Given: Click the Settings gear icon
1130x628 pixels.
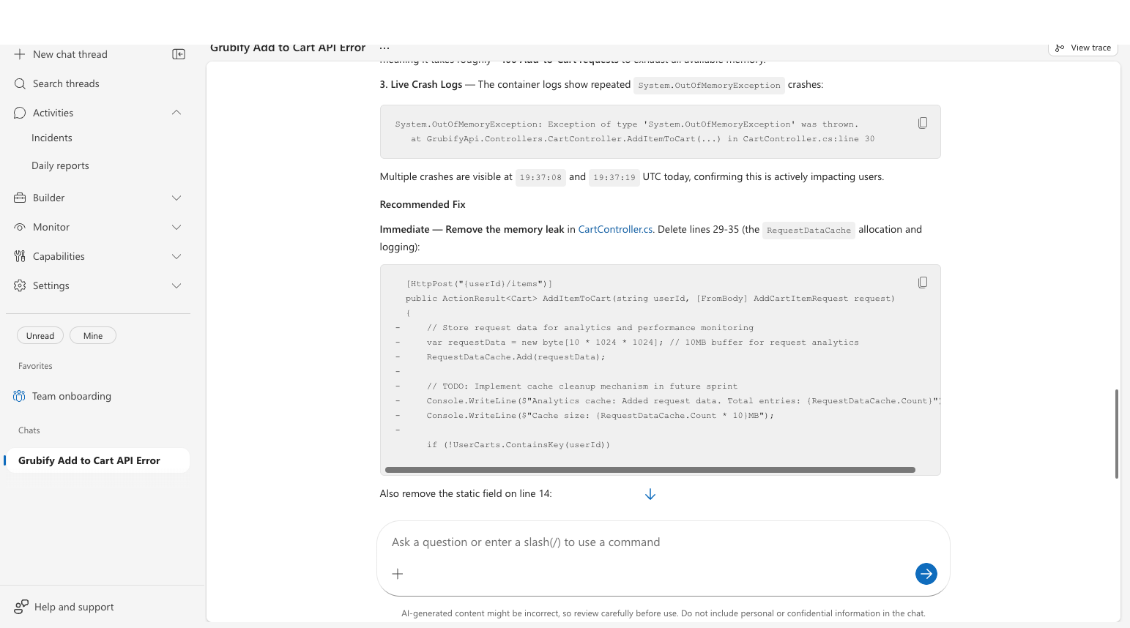Looking at the screenshot, I should 20,285.
